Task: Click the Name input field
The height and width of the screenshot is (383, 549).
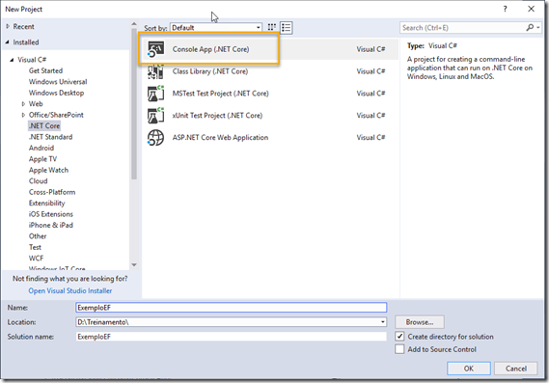Action: (x=232, y=308)
